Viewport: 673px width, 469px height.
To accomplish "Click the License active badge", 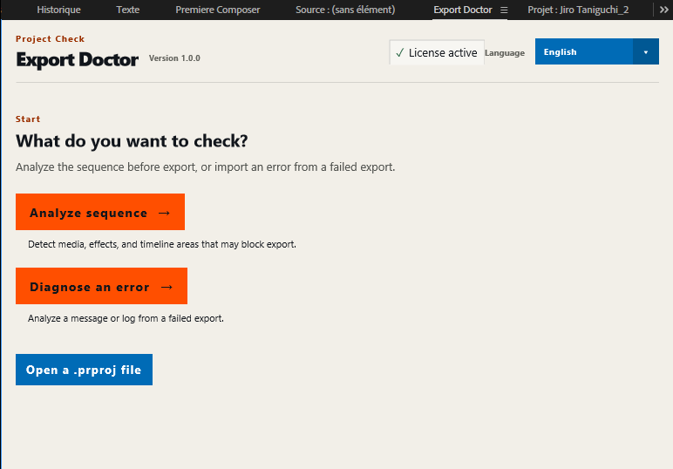I will 437,52.
